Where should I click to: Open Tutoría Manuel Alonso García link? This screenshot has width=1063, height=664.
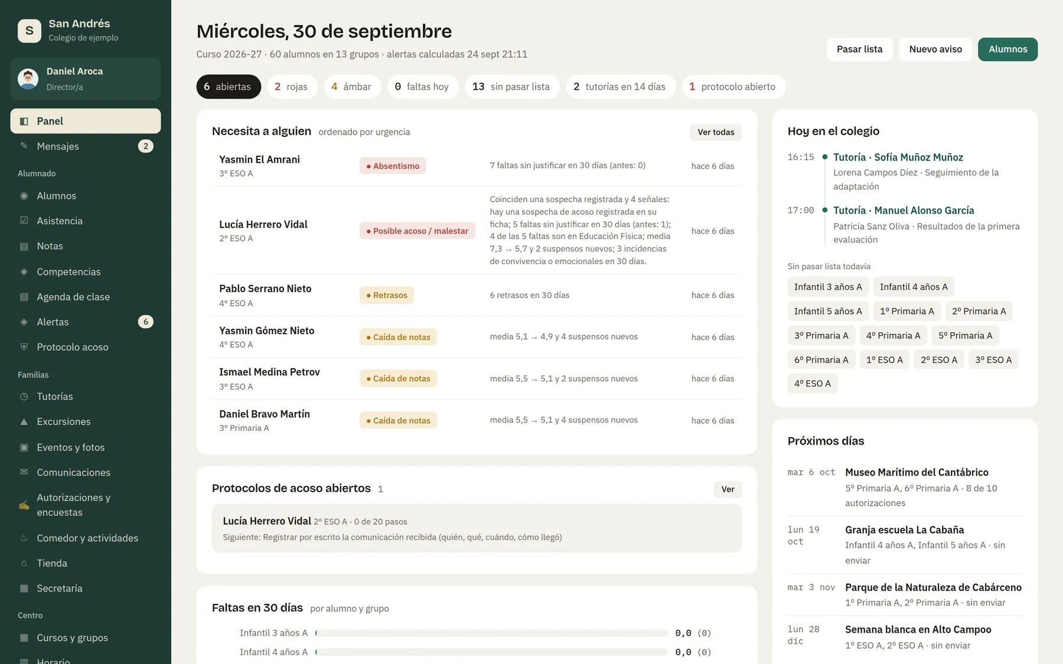coord(904,210)
